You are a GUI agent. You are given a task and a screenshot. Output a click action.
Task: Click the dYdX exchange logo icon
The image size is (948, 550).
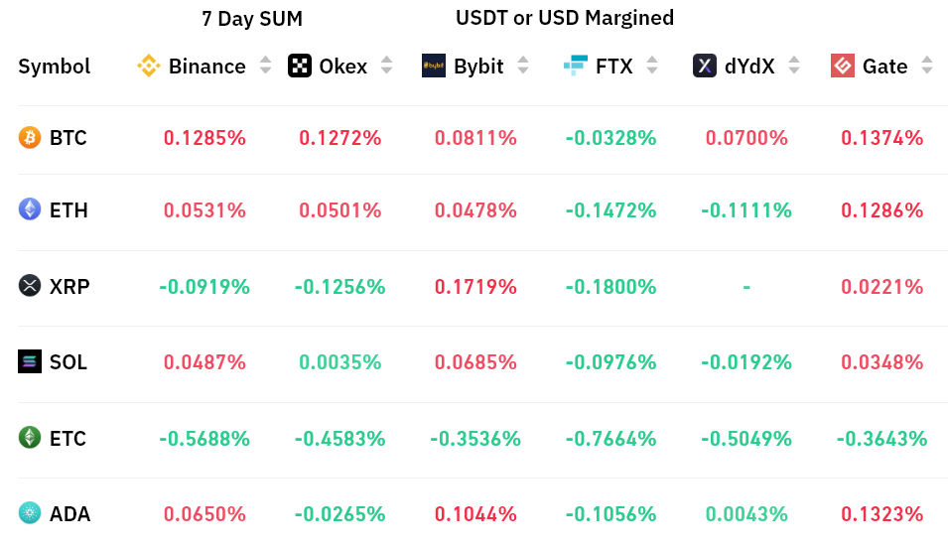pyautogui.click(x=705, y=67)
